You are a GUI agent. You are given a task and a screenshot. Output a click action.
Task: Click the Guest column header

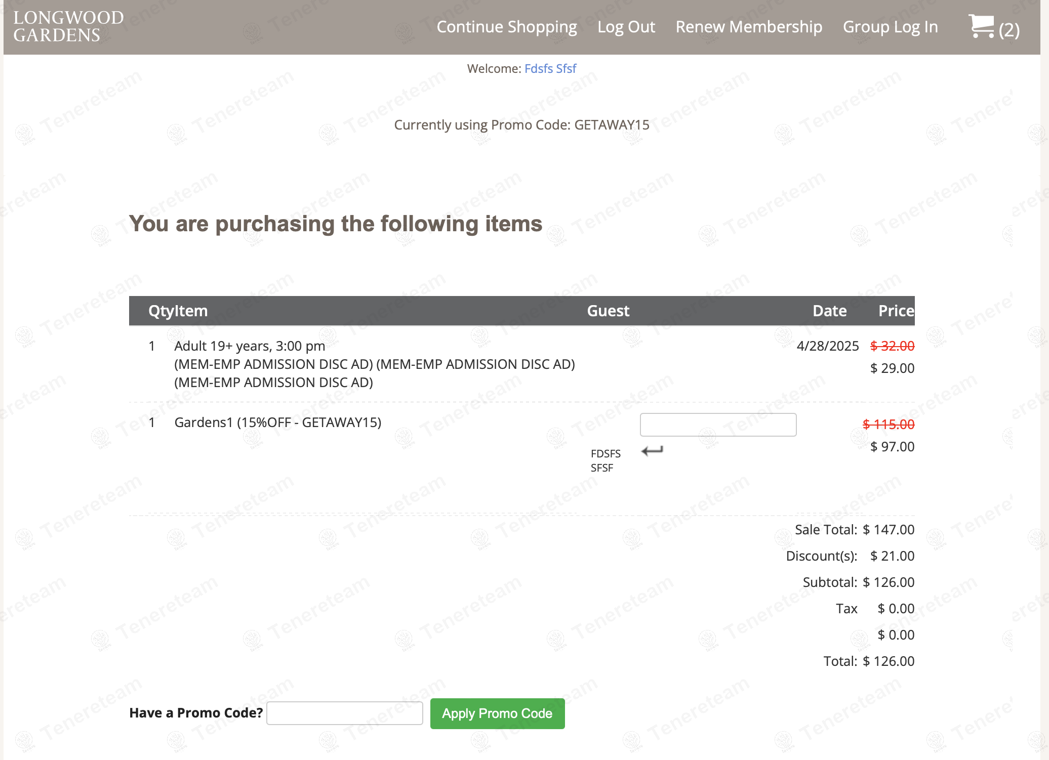coord(608,311)
